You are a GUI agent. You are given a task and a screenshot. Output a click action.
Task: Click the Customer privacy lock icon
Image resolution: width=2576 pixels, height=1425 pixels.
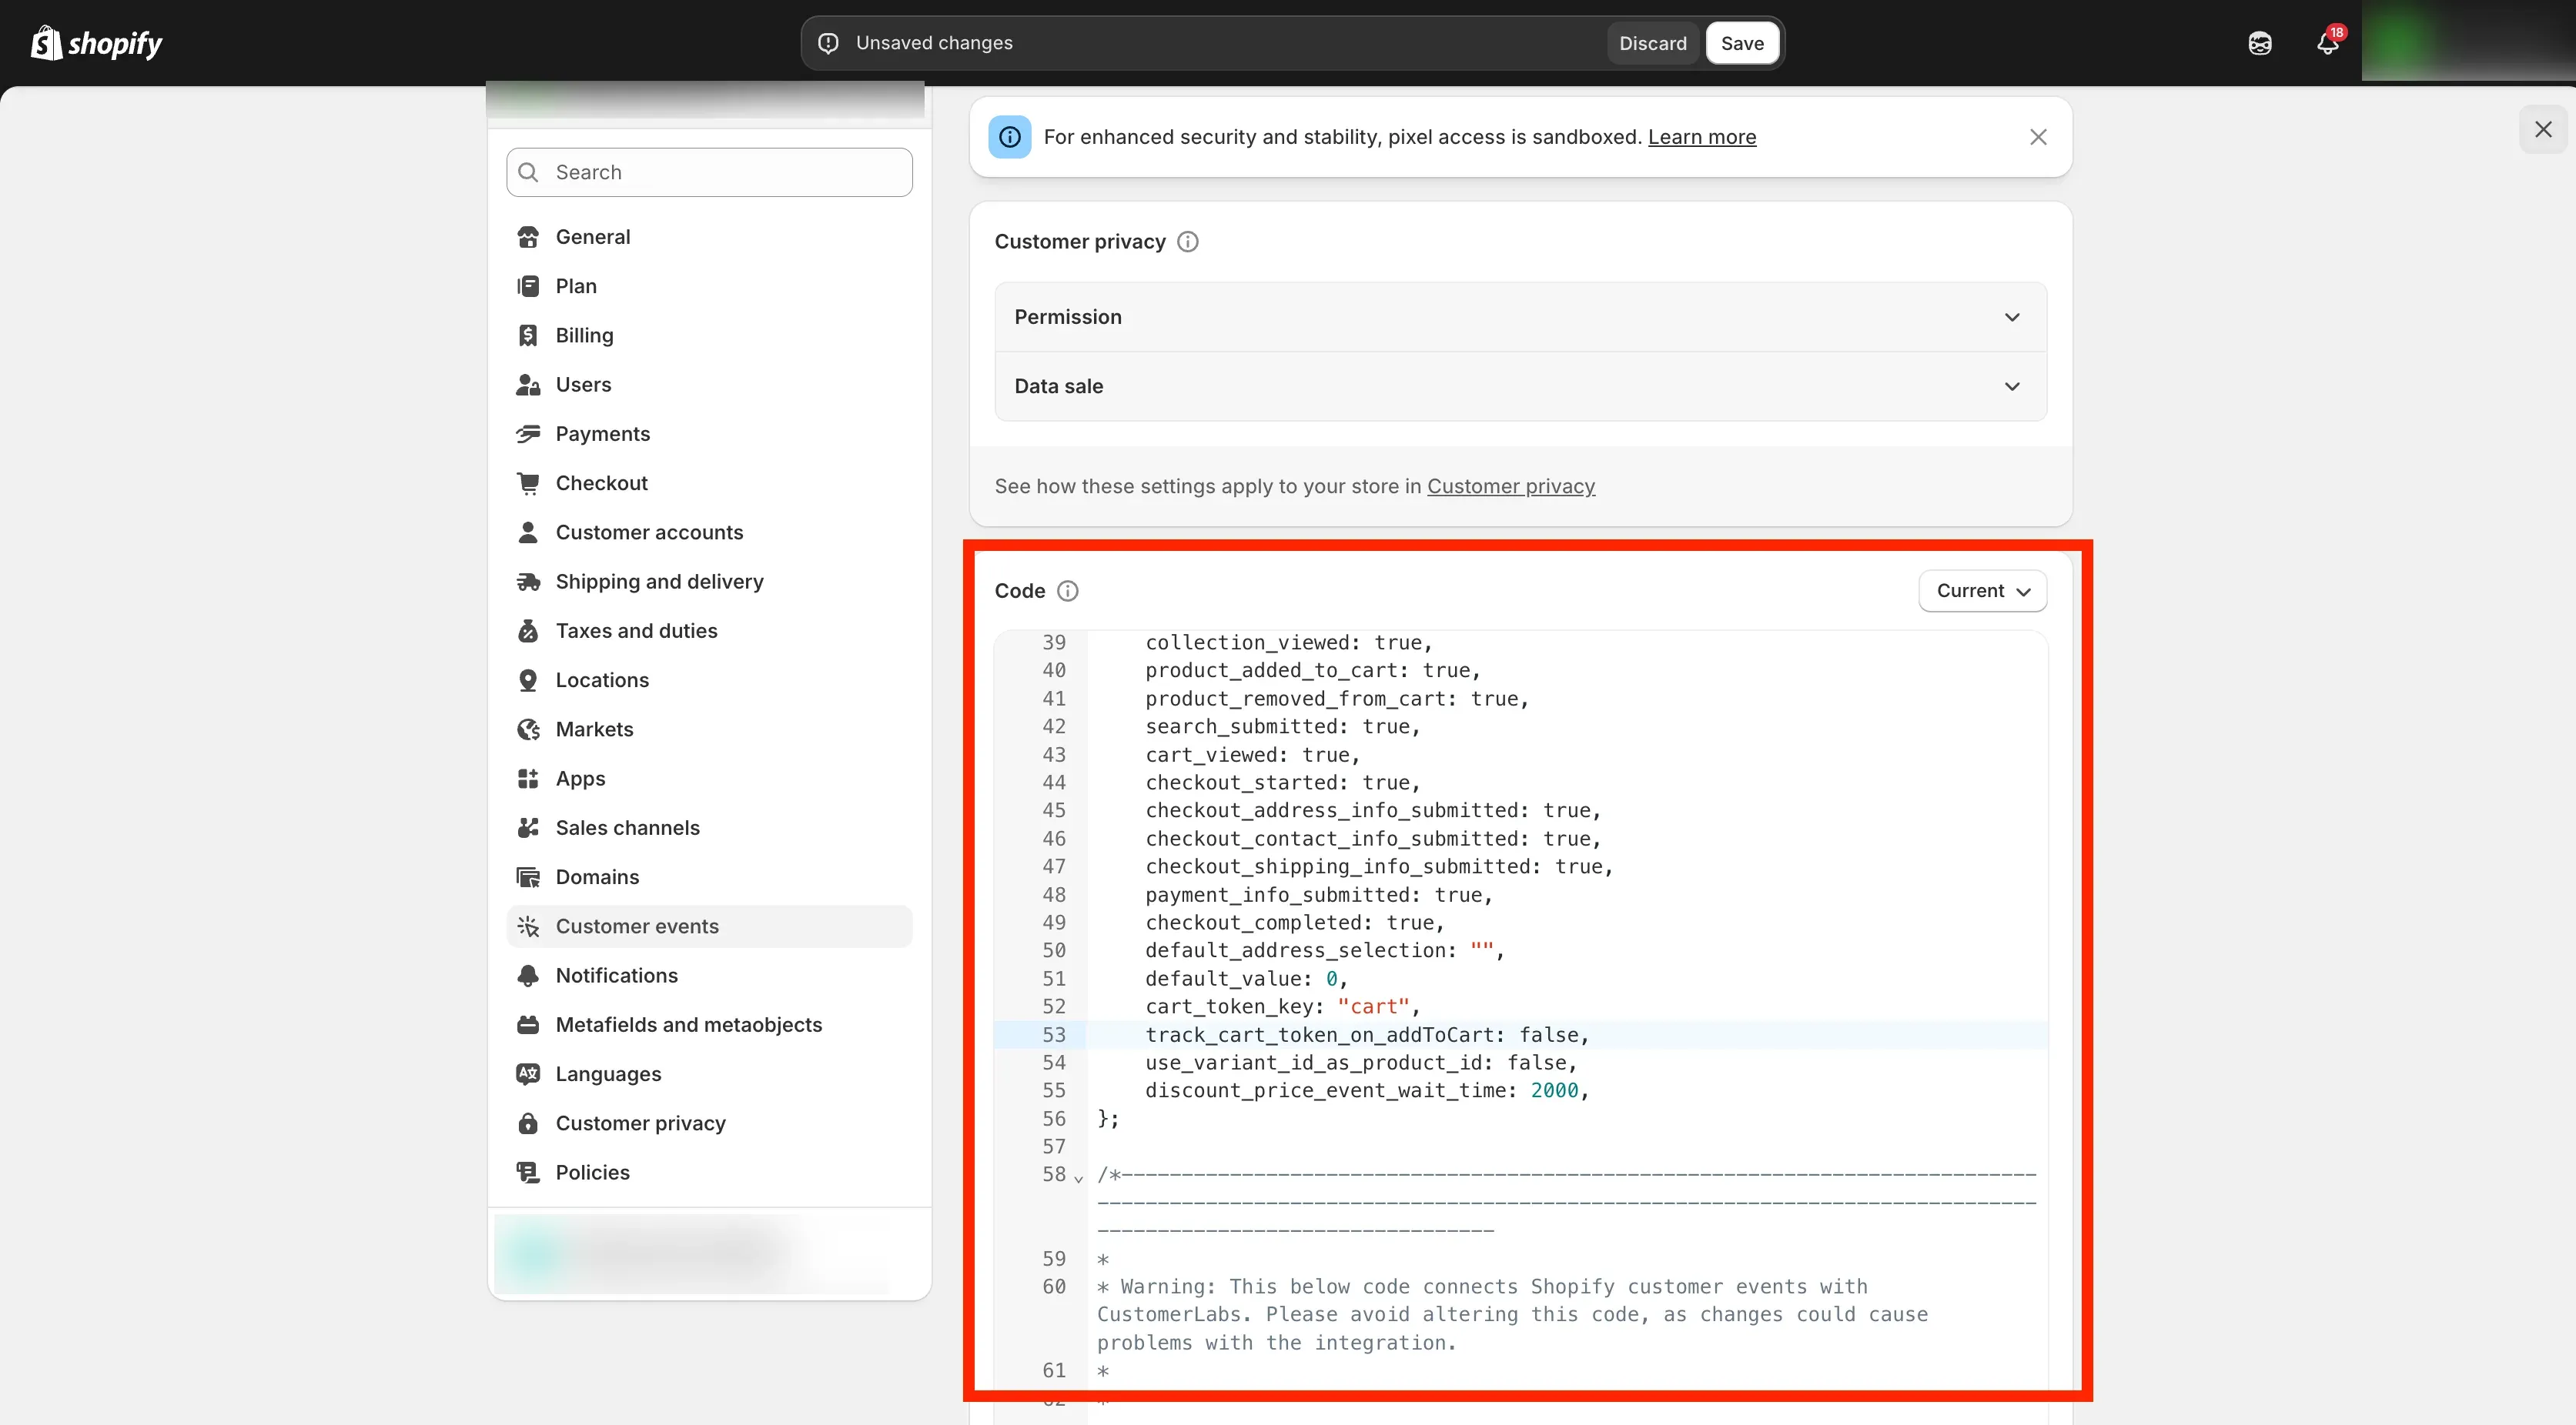tap(528, 1123)
